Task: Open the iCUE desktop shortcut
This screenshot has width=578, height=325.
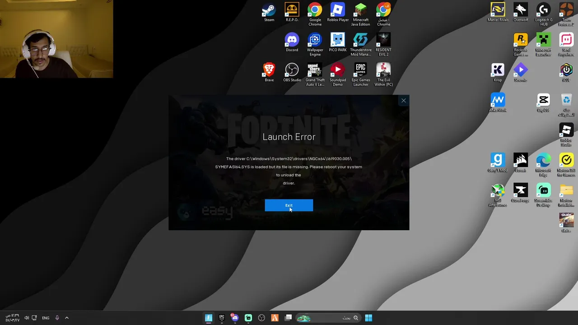Action: point(566,73)
